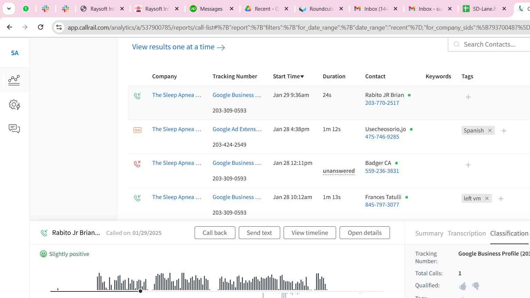
Task: Click the Jan 28 4:38pm start time cell
Action: click(x=291, y=129)
